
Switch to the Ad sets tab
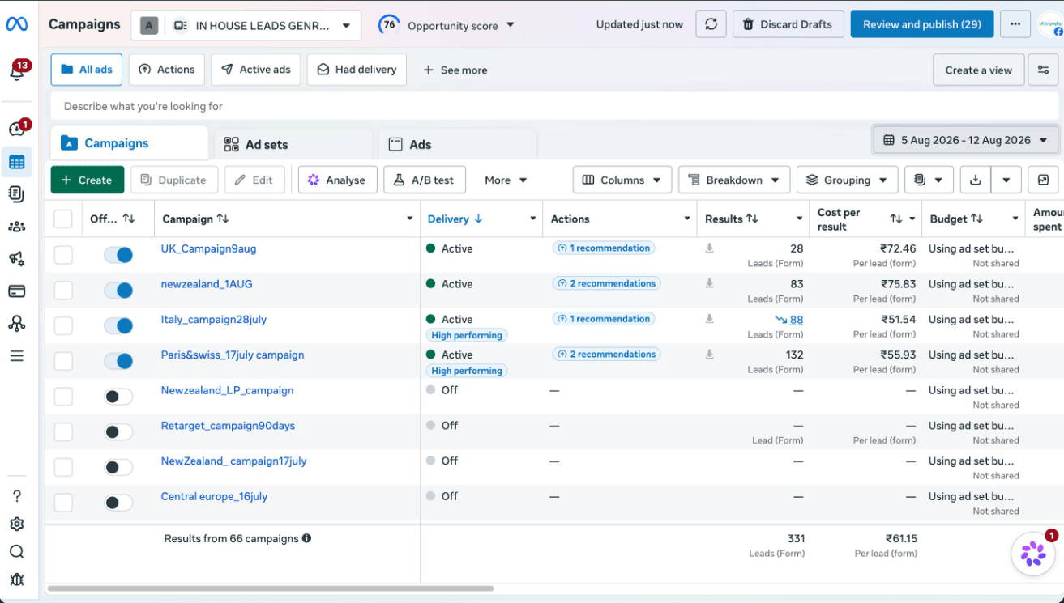click(293, 144)
